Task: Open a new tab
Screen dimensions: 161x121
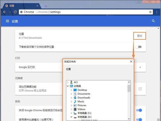Action: 45,6
